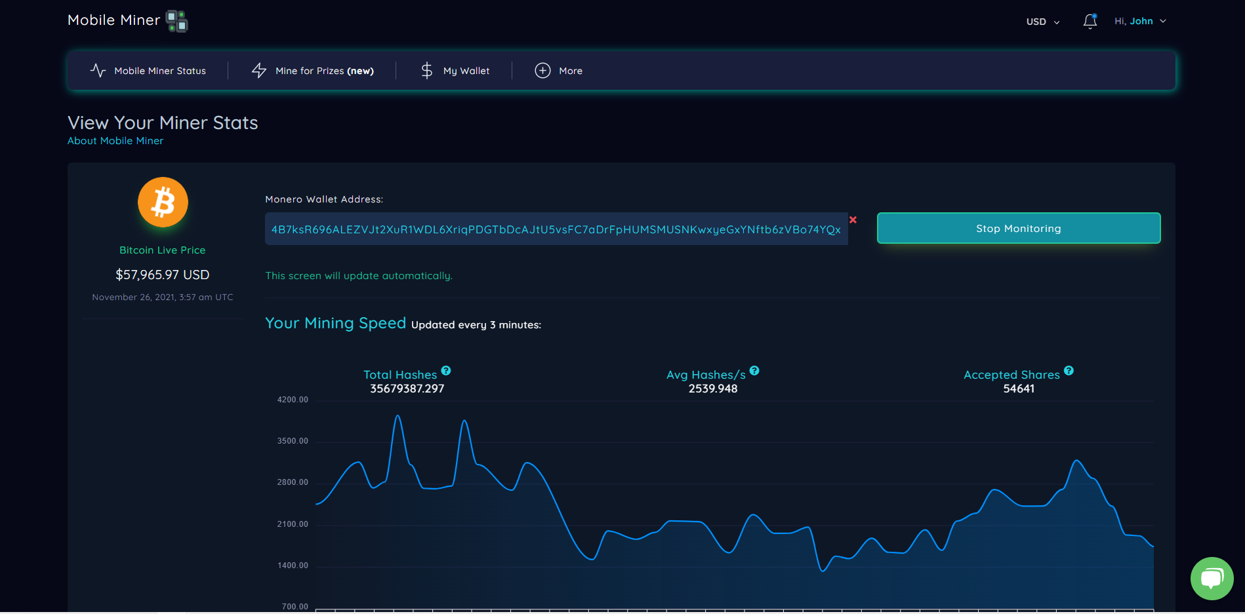
Task: Open the notification bell
Action: coord(1090,20)
